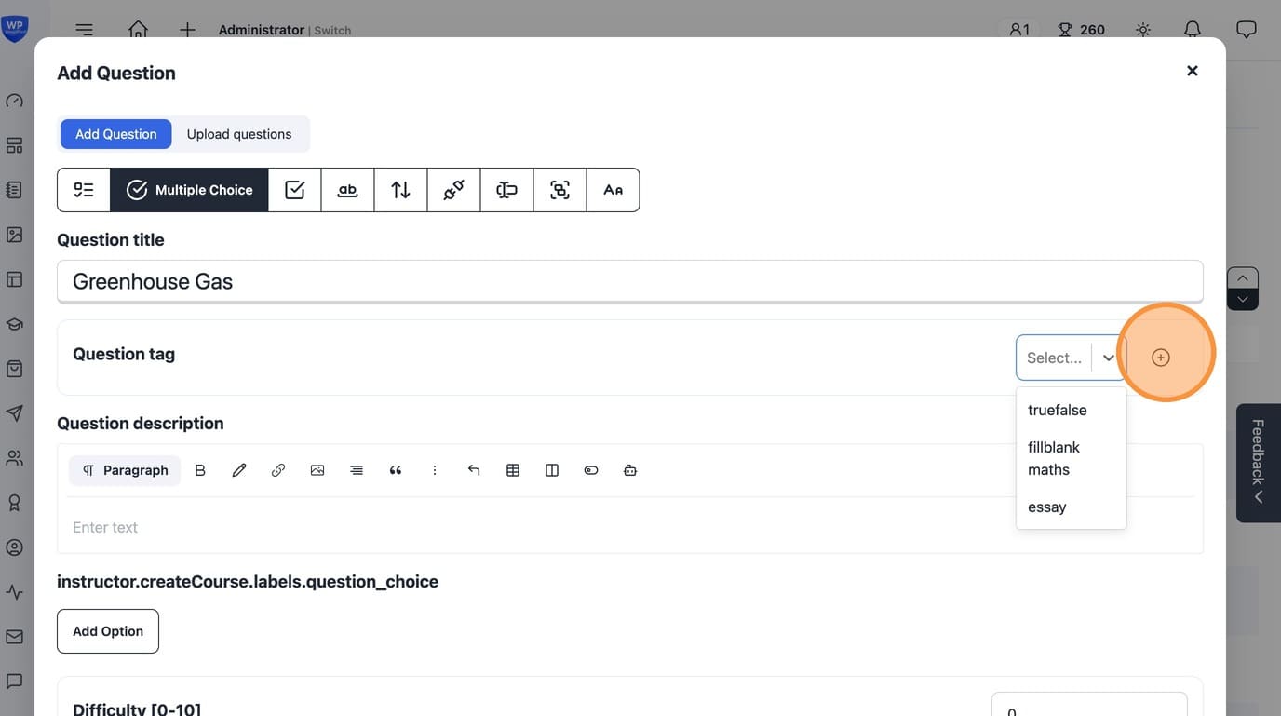Undo last edit in description editor
This screenshot has height=716, width=1281.
[474, 470]
